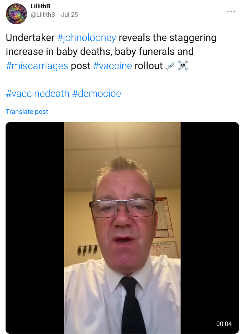Open the #johnolooney hashtag

point(87,38)
